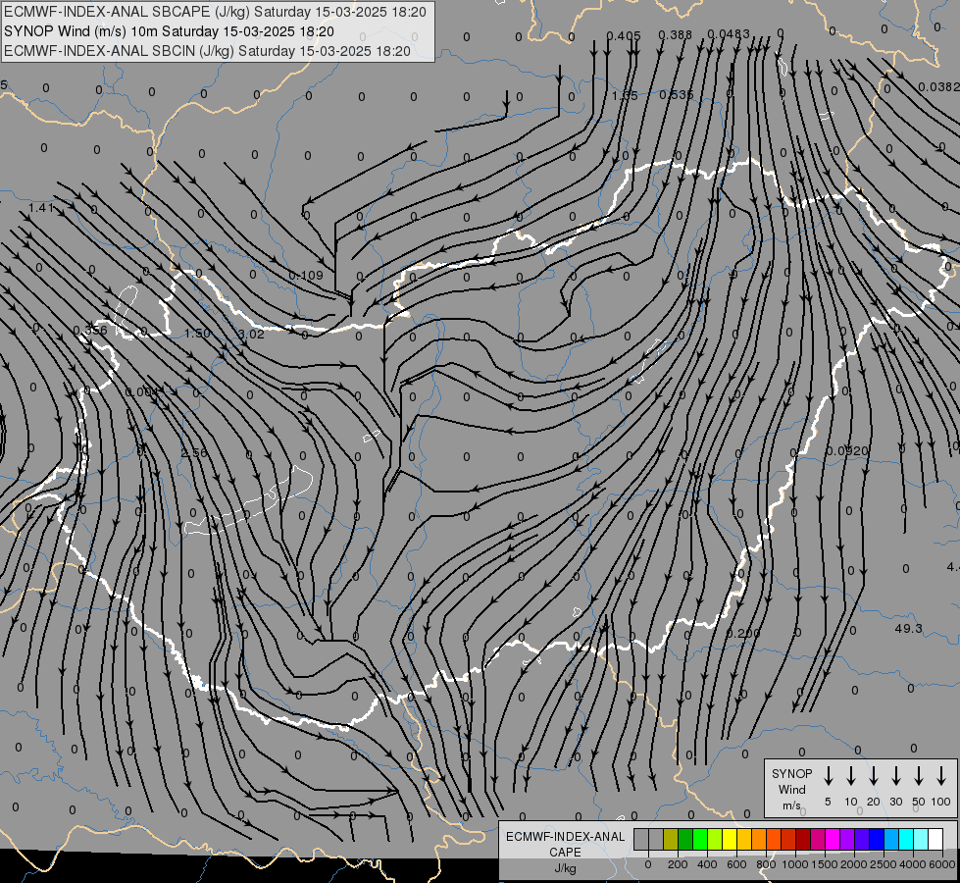Click the wind legend arrow above 10
This screenshot has height=883, width=960.
(x=850, y=776)
